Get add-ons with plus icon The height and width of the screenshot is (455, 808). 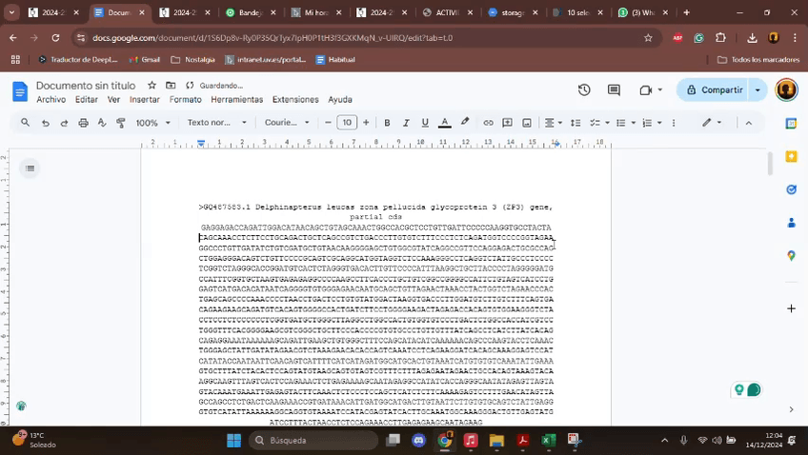pyautogui.click(x=791, y=308)
